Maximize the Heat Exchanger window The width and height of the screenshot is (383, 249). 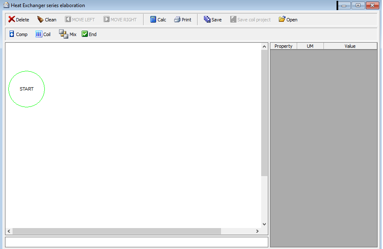358,5
